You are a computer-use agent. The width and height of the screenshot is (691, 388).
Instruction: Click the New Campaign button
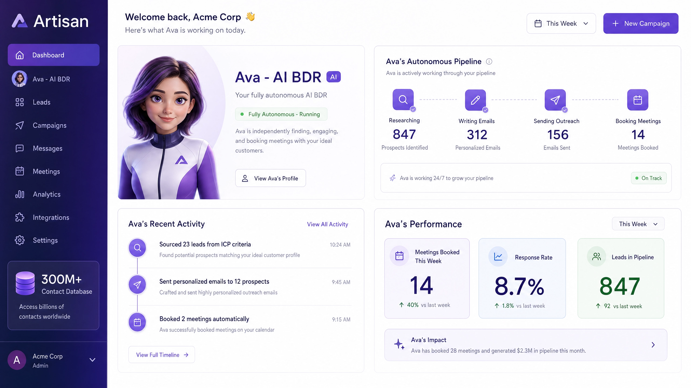pos(641,23)
